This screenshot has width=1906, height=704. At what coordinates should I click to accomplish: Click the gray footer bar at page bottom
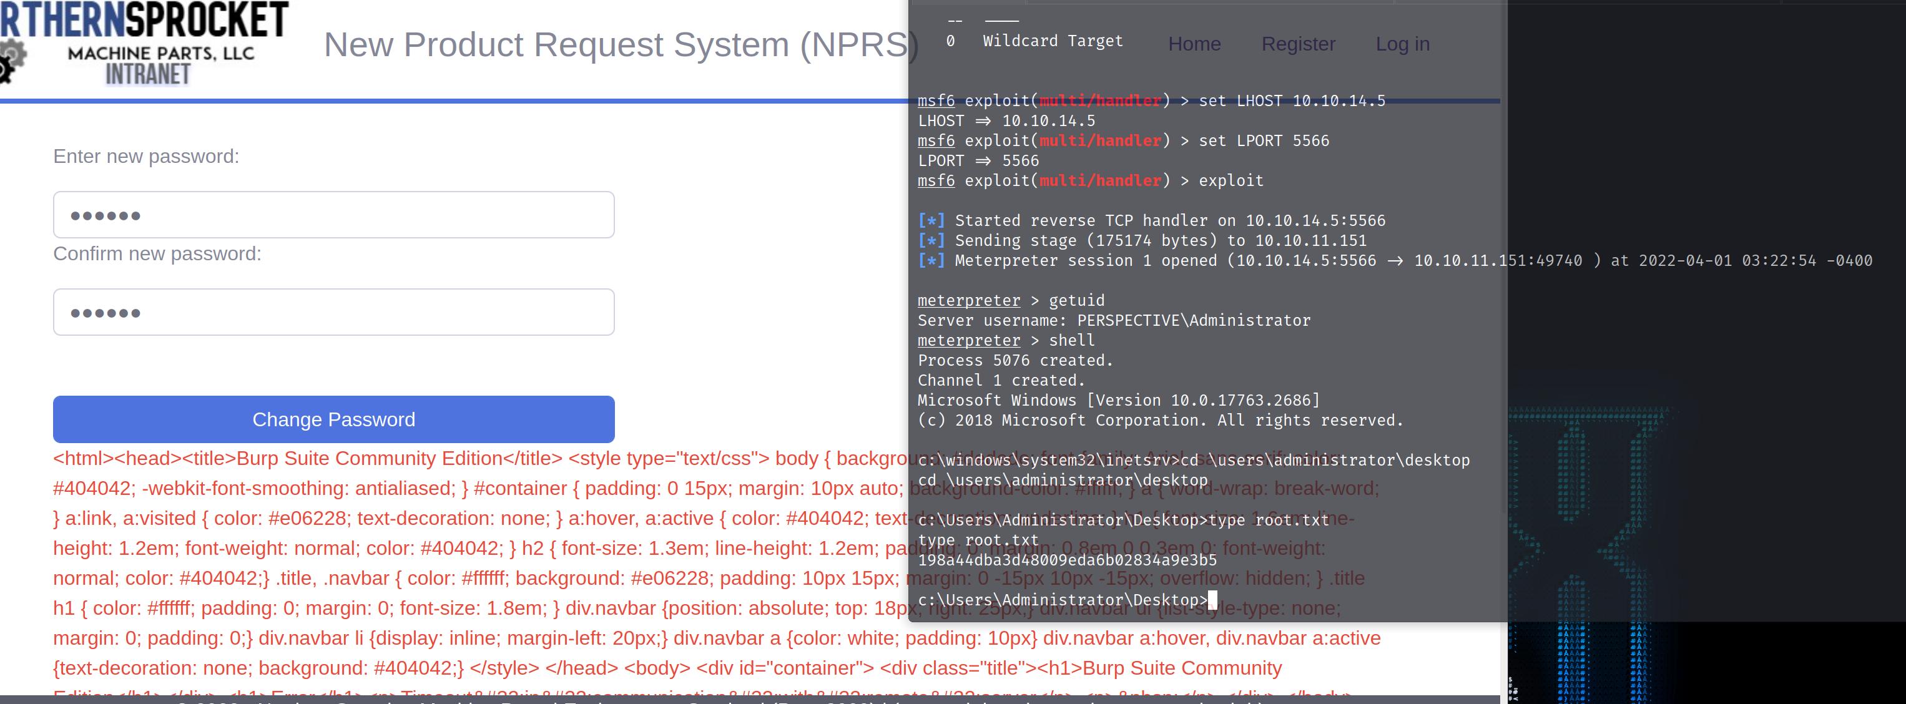[x=740, y=700]
